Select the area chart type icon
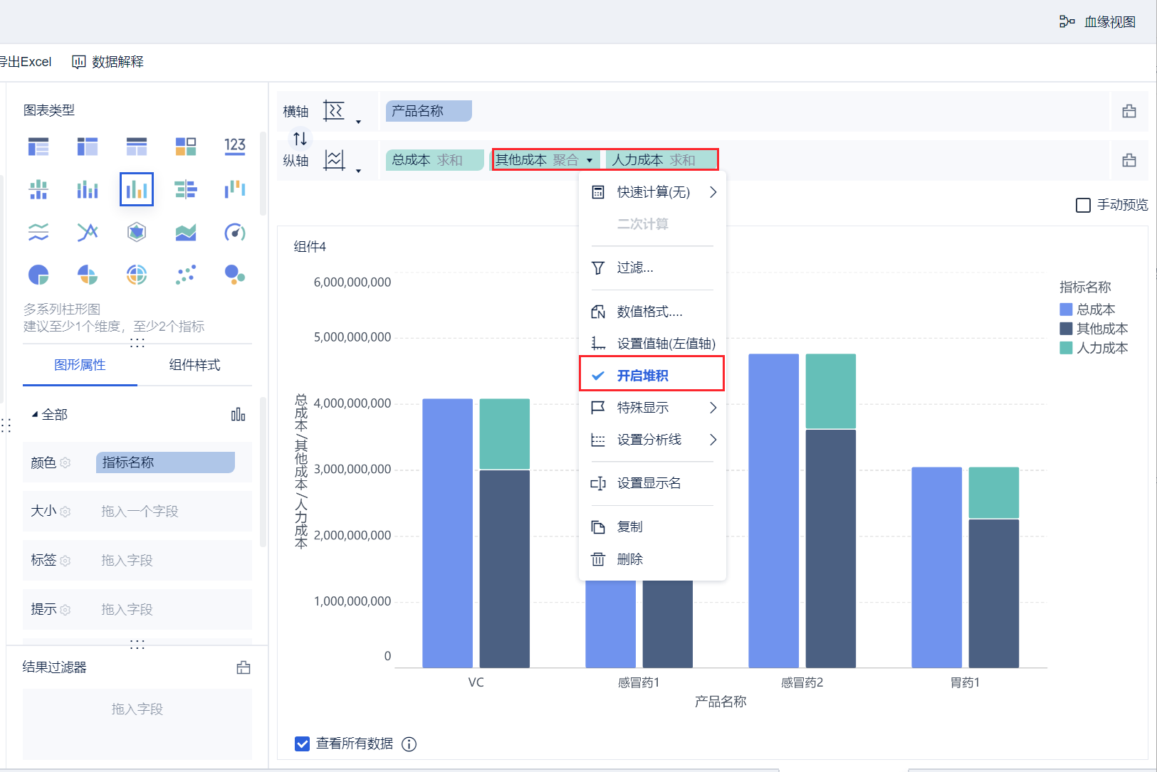 (x=186, y=232)
